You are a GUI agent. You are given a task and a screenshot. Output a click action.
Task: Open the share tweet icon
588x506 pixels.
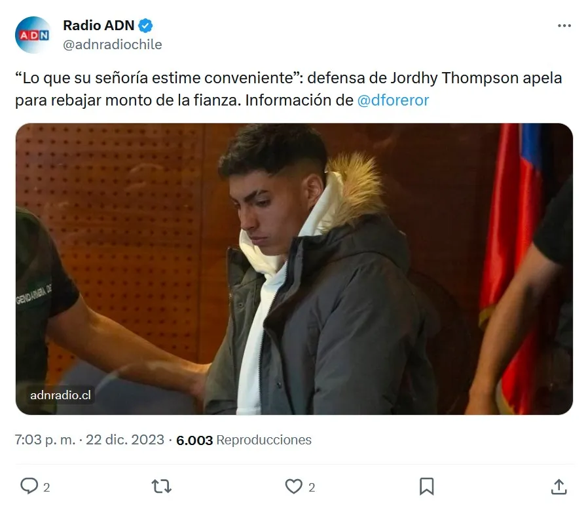point(559,486)
